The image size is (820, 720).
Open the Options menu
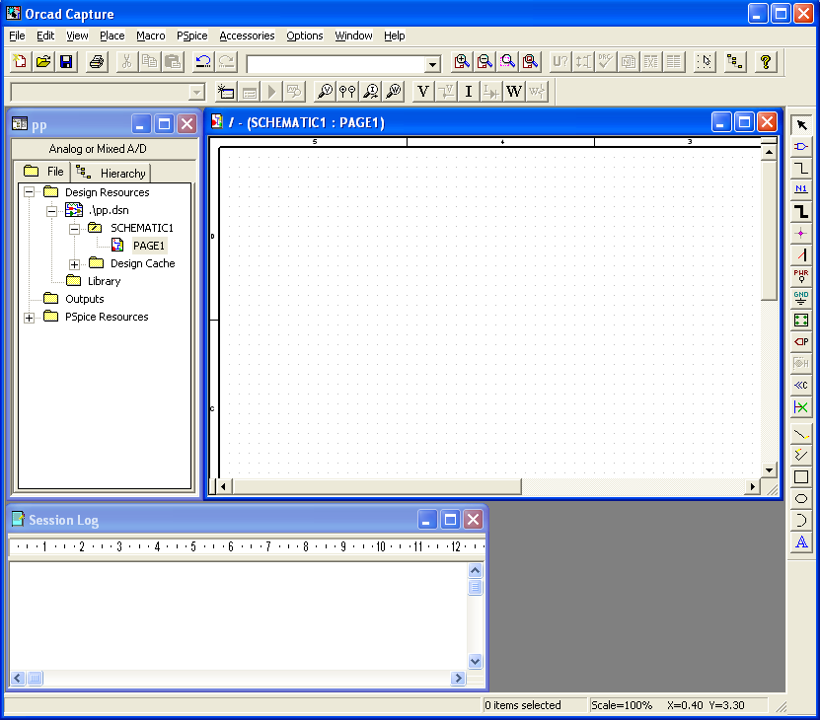(304, 36)
